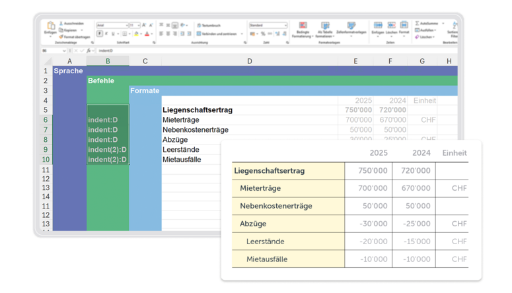Expand the Standard number format dropdown
This screenshot has width=512, height=293.
285,25
